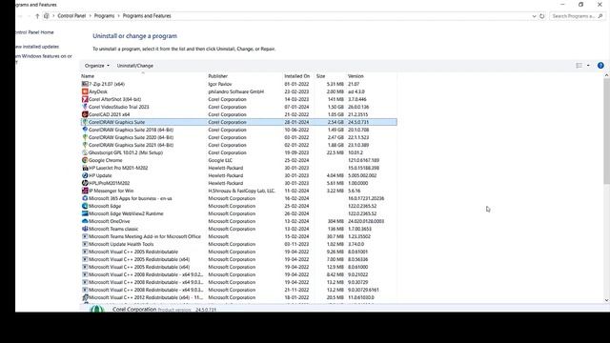This screenshot has height=343, width=610.
Task: Restore down the window
Action: pos(580,4)
